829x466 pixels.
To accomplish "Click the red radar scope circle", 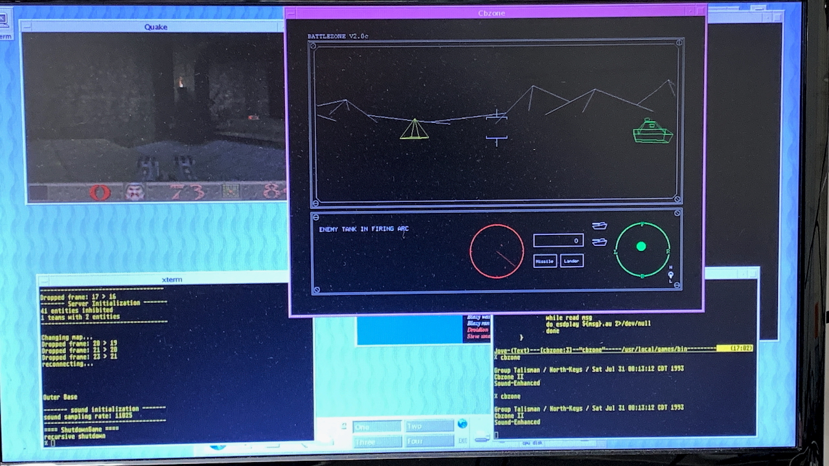I will point(497,251).
